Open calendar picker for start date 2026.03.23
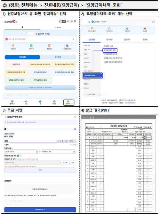This screenshot has width=160, height=214. click(37, 152)
